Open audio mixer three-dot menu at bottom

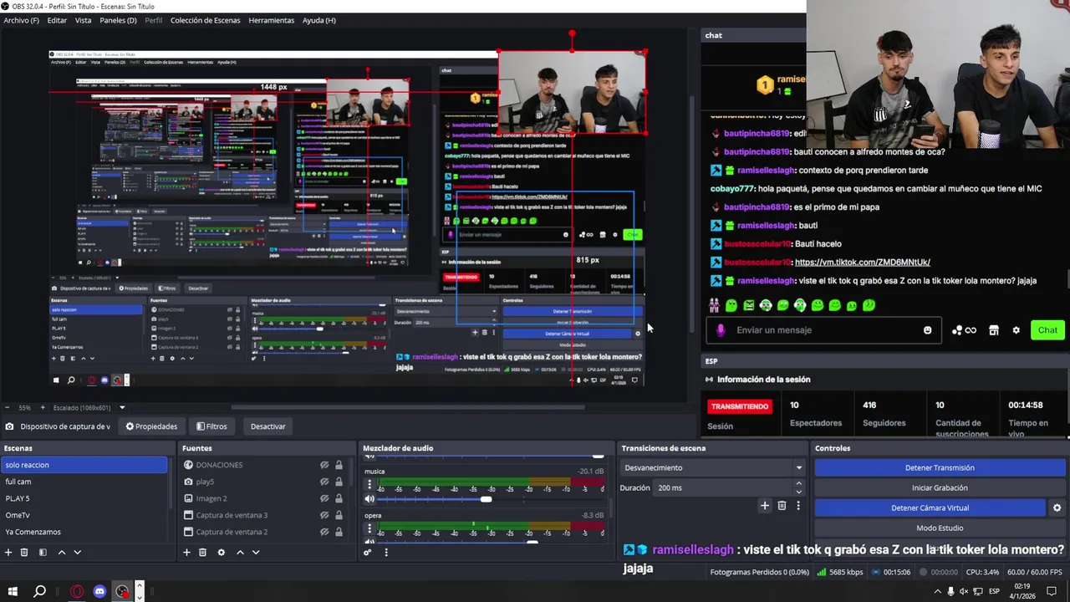(x=385, y=552)
